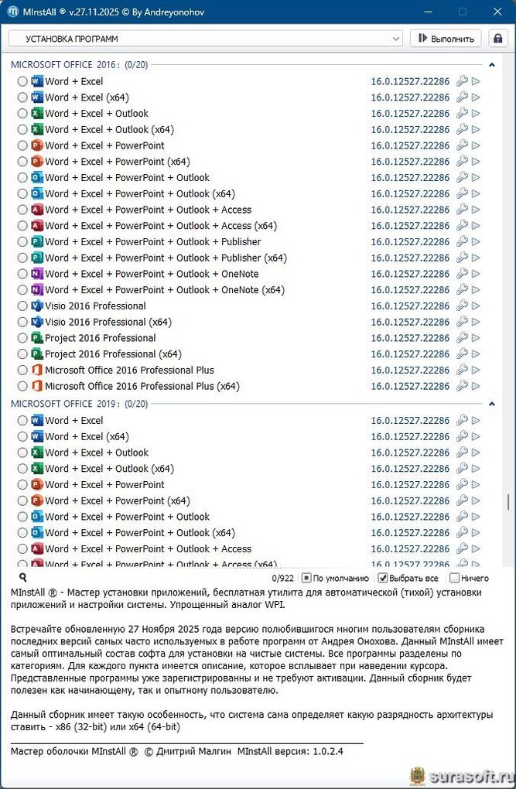Click 2016 'Word + Excel + PowerPoint + Outlook + Access' label

pyautogui.click(x=148, y=210)
